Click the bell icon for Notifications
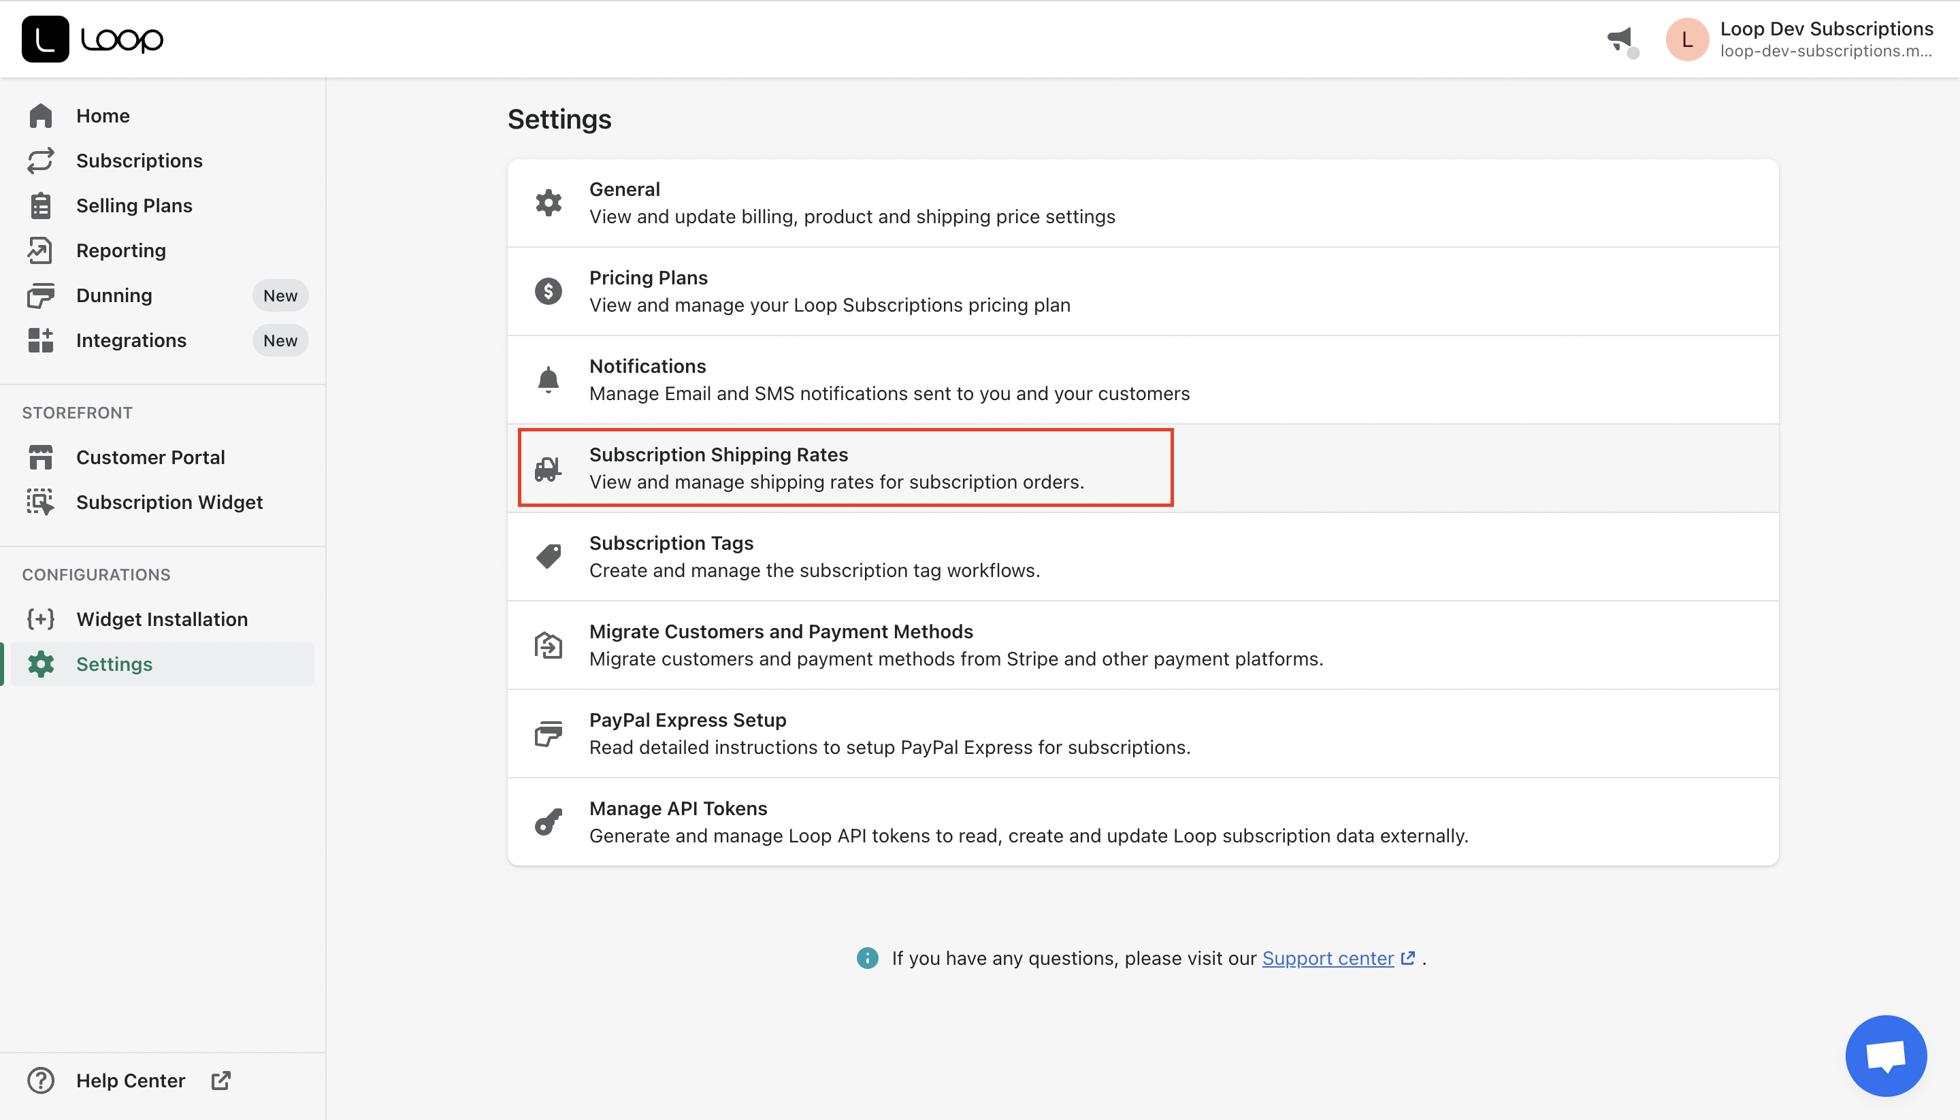This screenshot has height=1120, width=1960. [x=549, y=380]
